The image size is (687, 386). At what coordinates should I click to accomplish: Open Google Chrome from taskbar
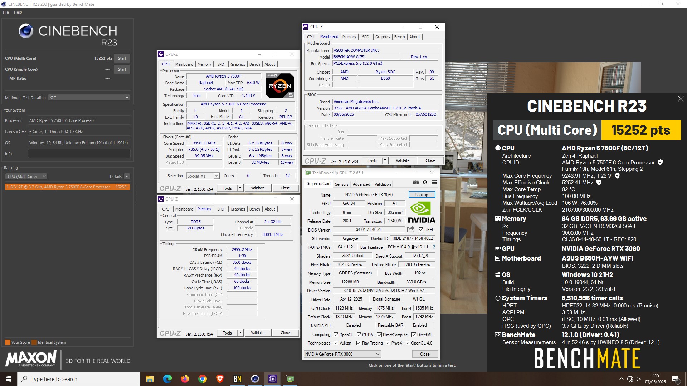point(203,379)
